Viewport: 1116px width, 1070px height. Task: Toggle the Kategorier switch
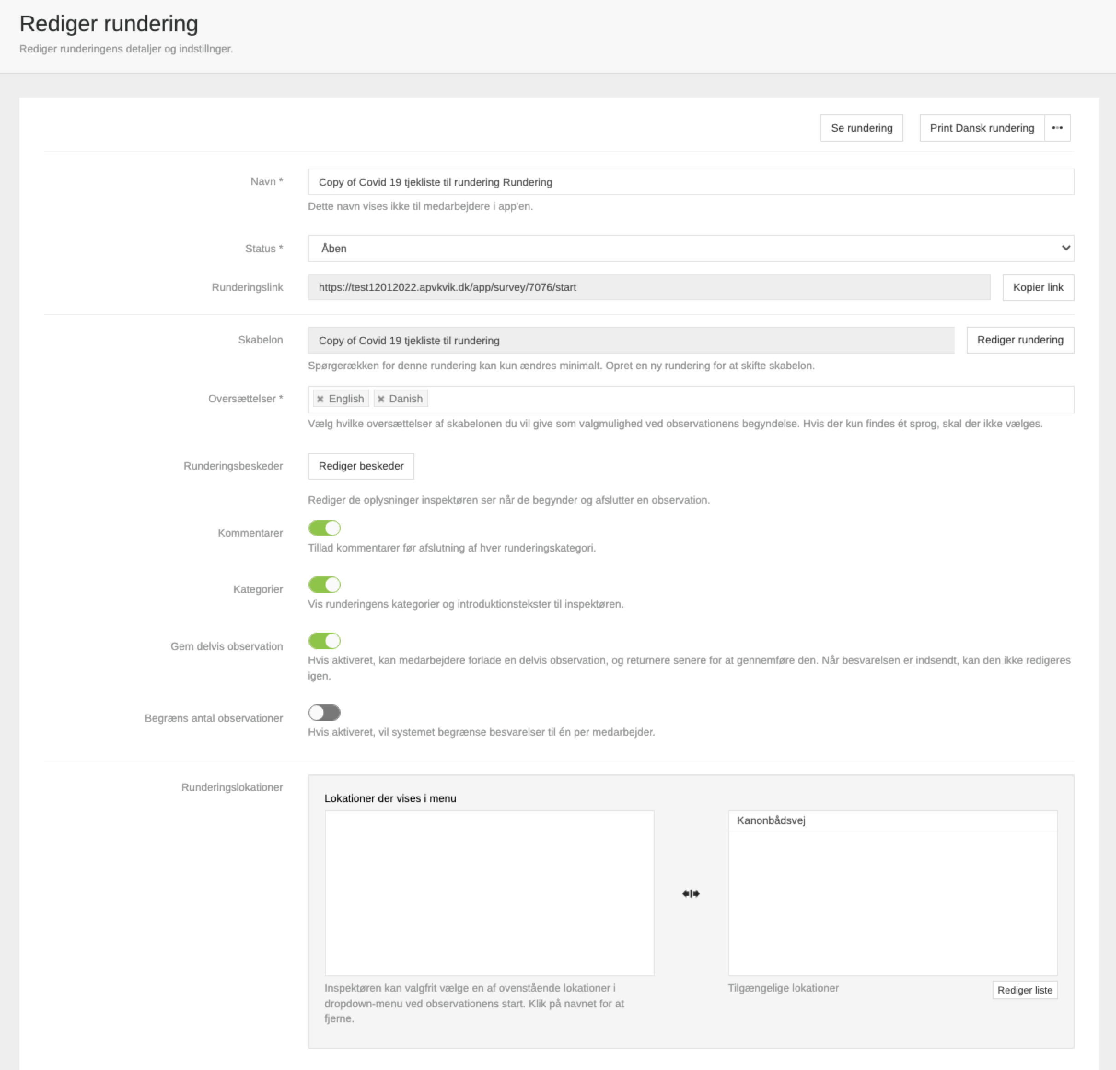click(x=324, y=585)
